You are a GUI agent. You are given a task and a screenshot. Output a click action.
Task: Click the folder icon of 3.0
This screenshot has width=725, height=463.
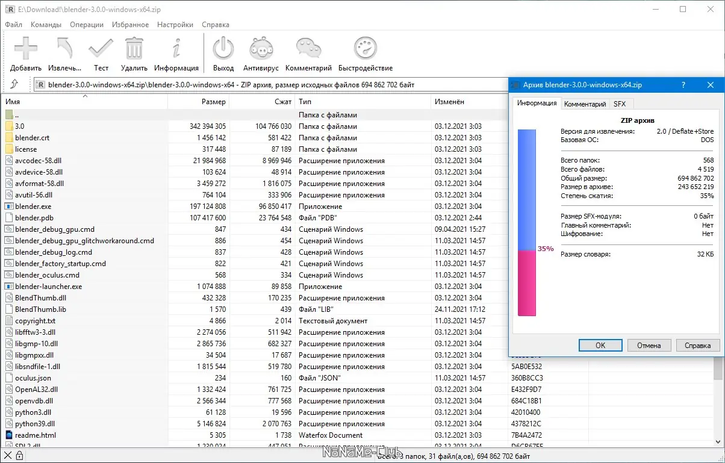tap(9, 126)
